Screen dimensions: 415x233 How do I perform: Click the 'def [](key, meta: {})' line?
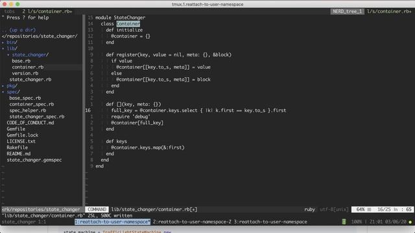(134, 104)
